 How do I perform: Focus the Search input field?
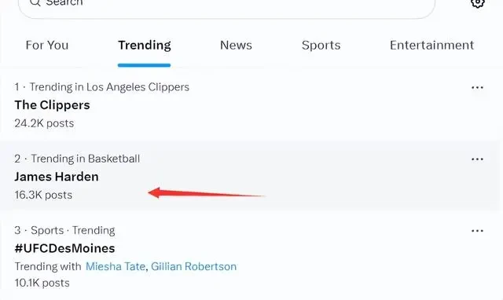click(226, 5)
